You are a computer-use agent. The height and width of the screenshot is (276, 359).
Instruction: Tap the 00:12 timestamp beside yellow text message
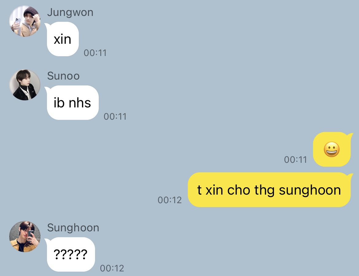[170, 200]
